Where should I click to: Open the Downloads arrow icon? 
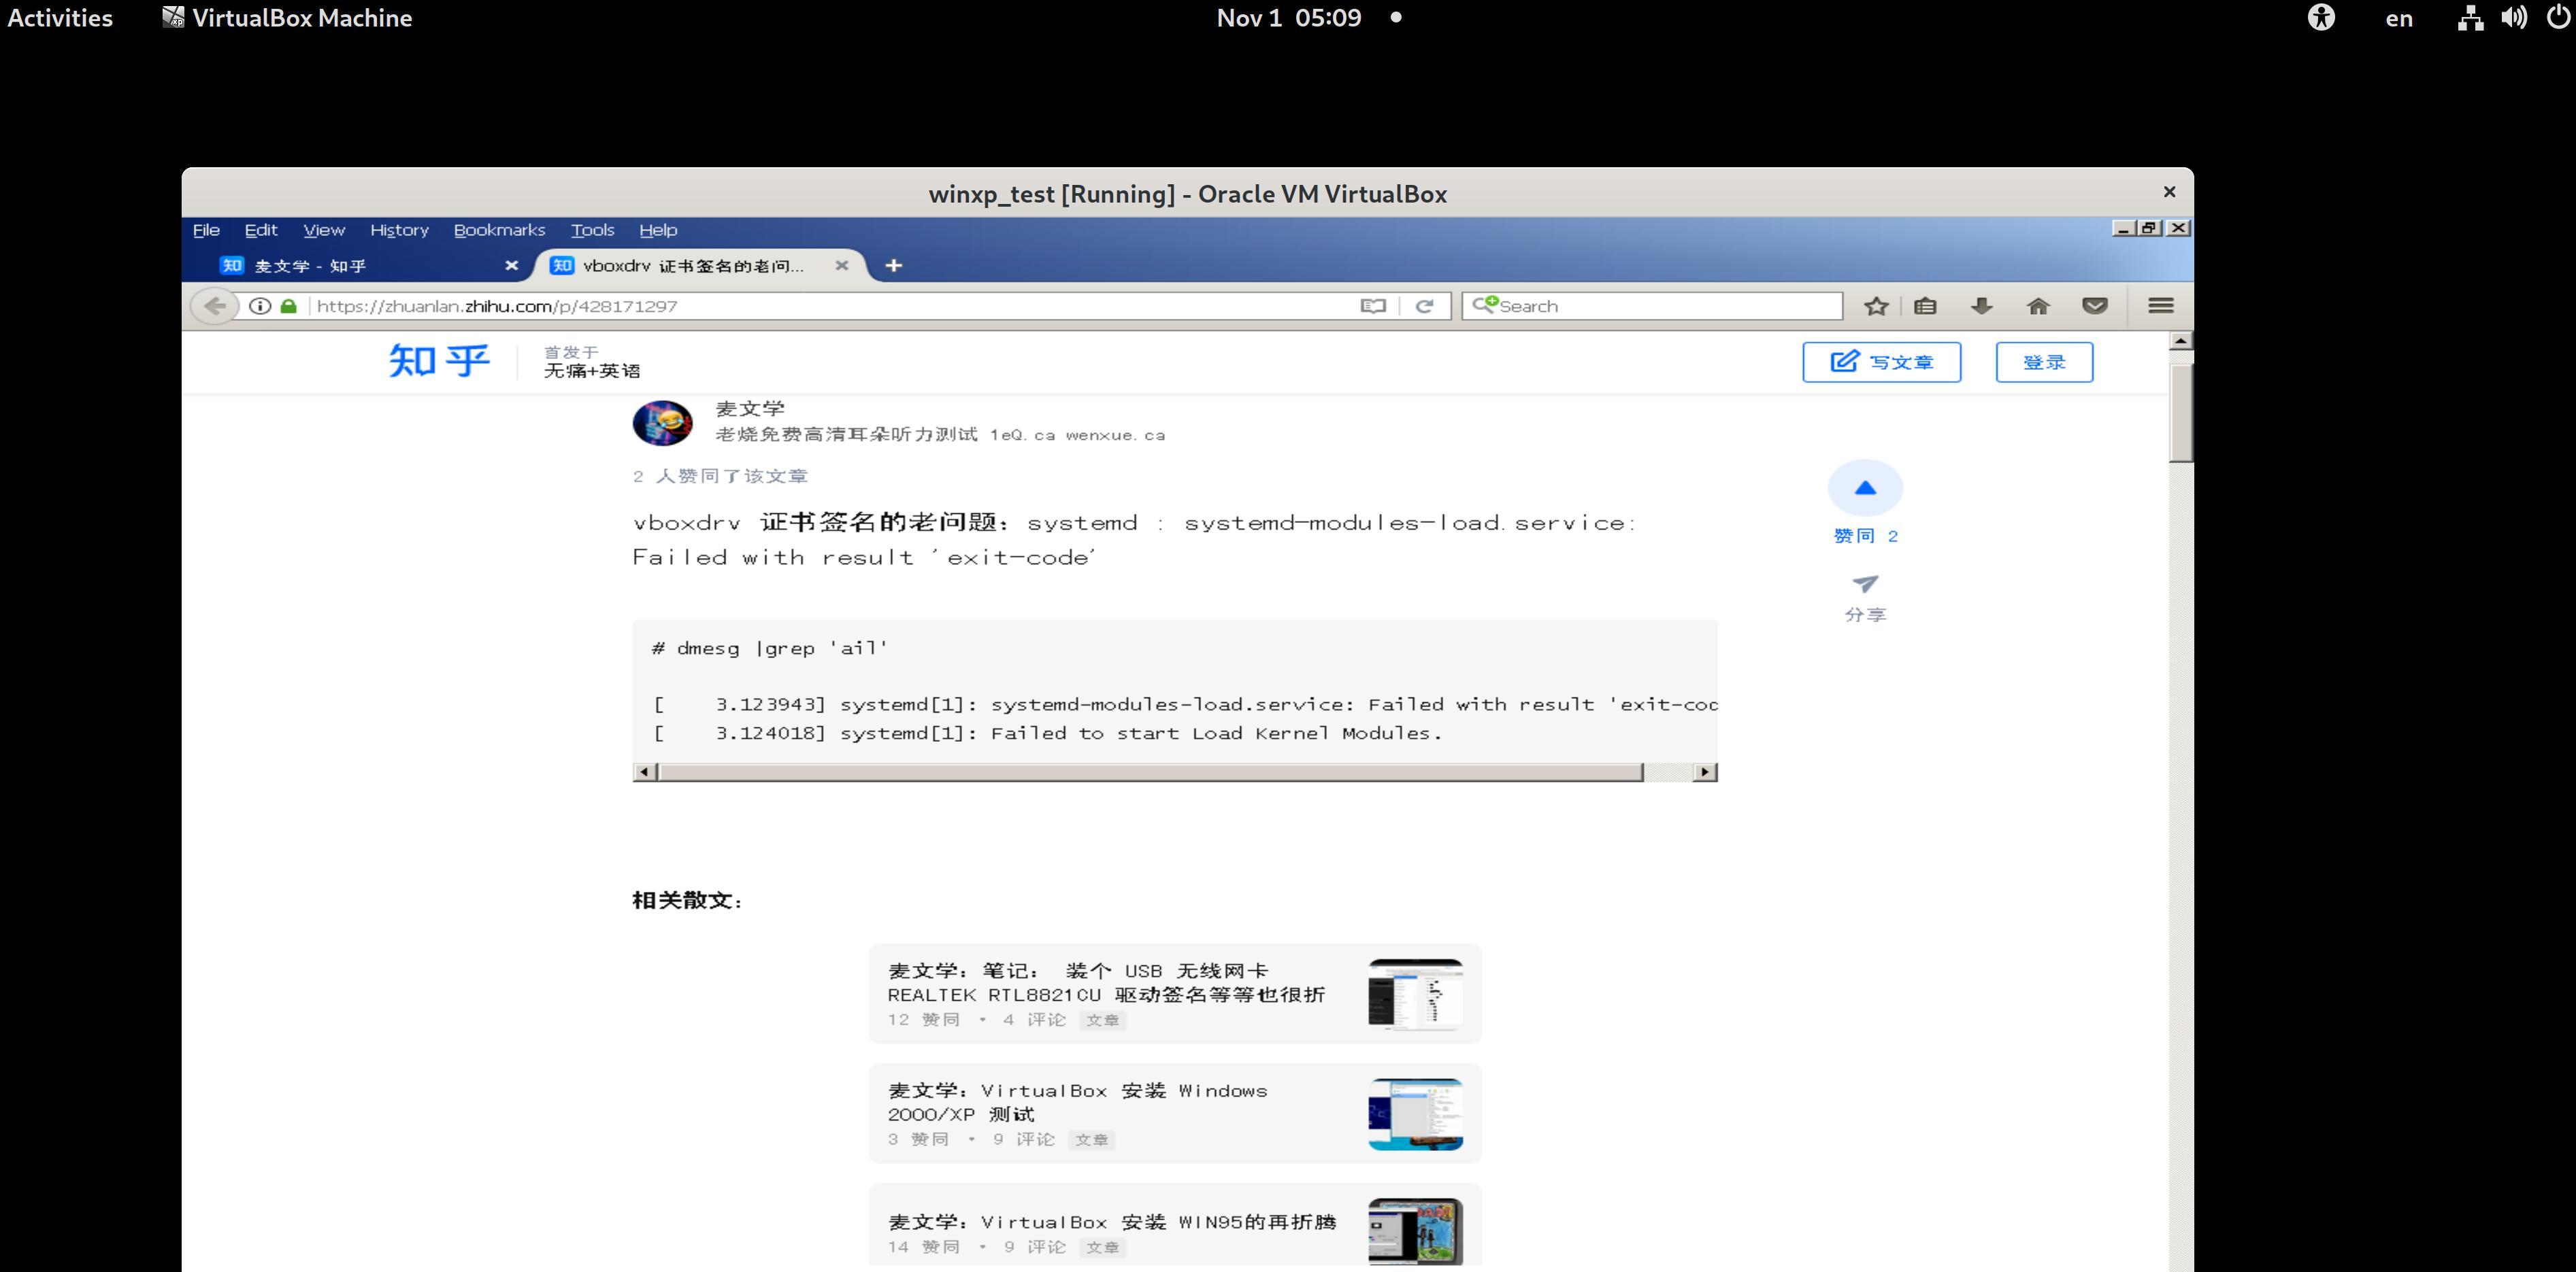tap(1981, 306)
